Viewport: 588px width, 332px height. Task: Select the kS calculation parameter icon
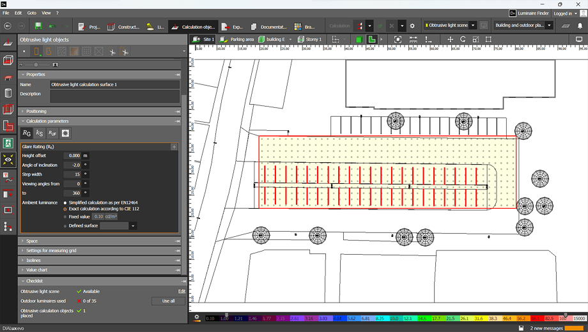pyautogui.click(x=40, y=133)
